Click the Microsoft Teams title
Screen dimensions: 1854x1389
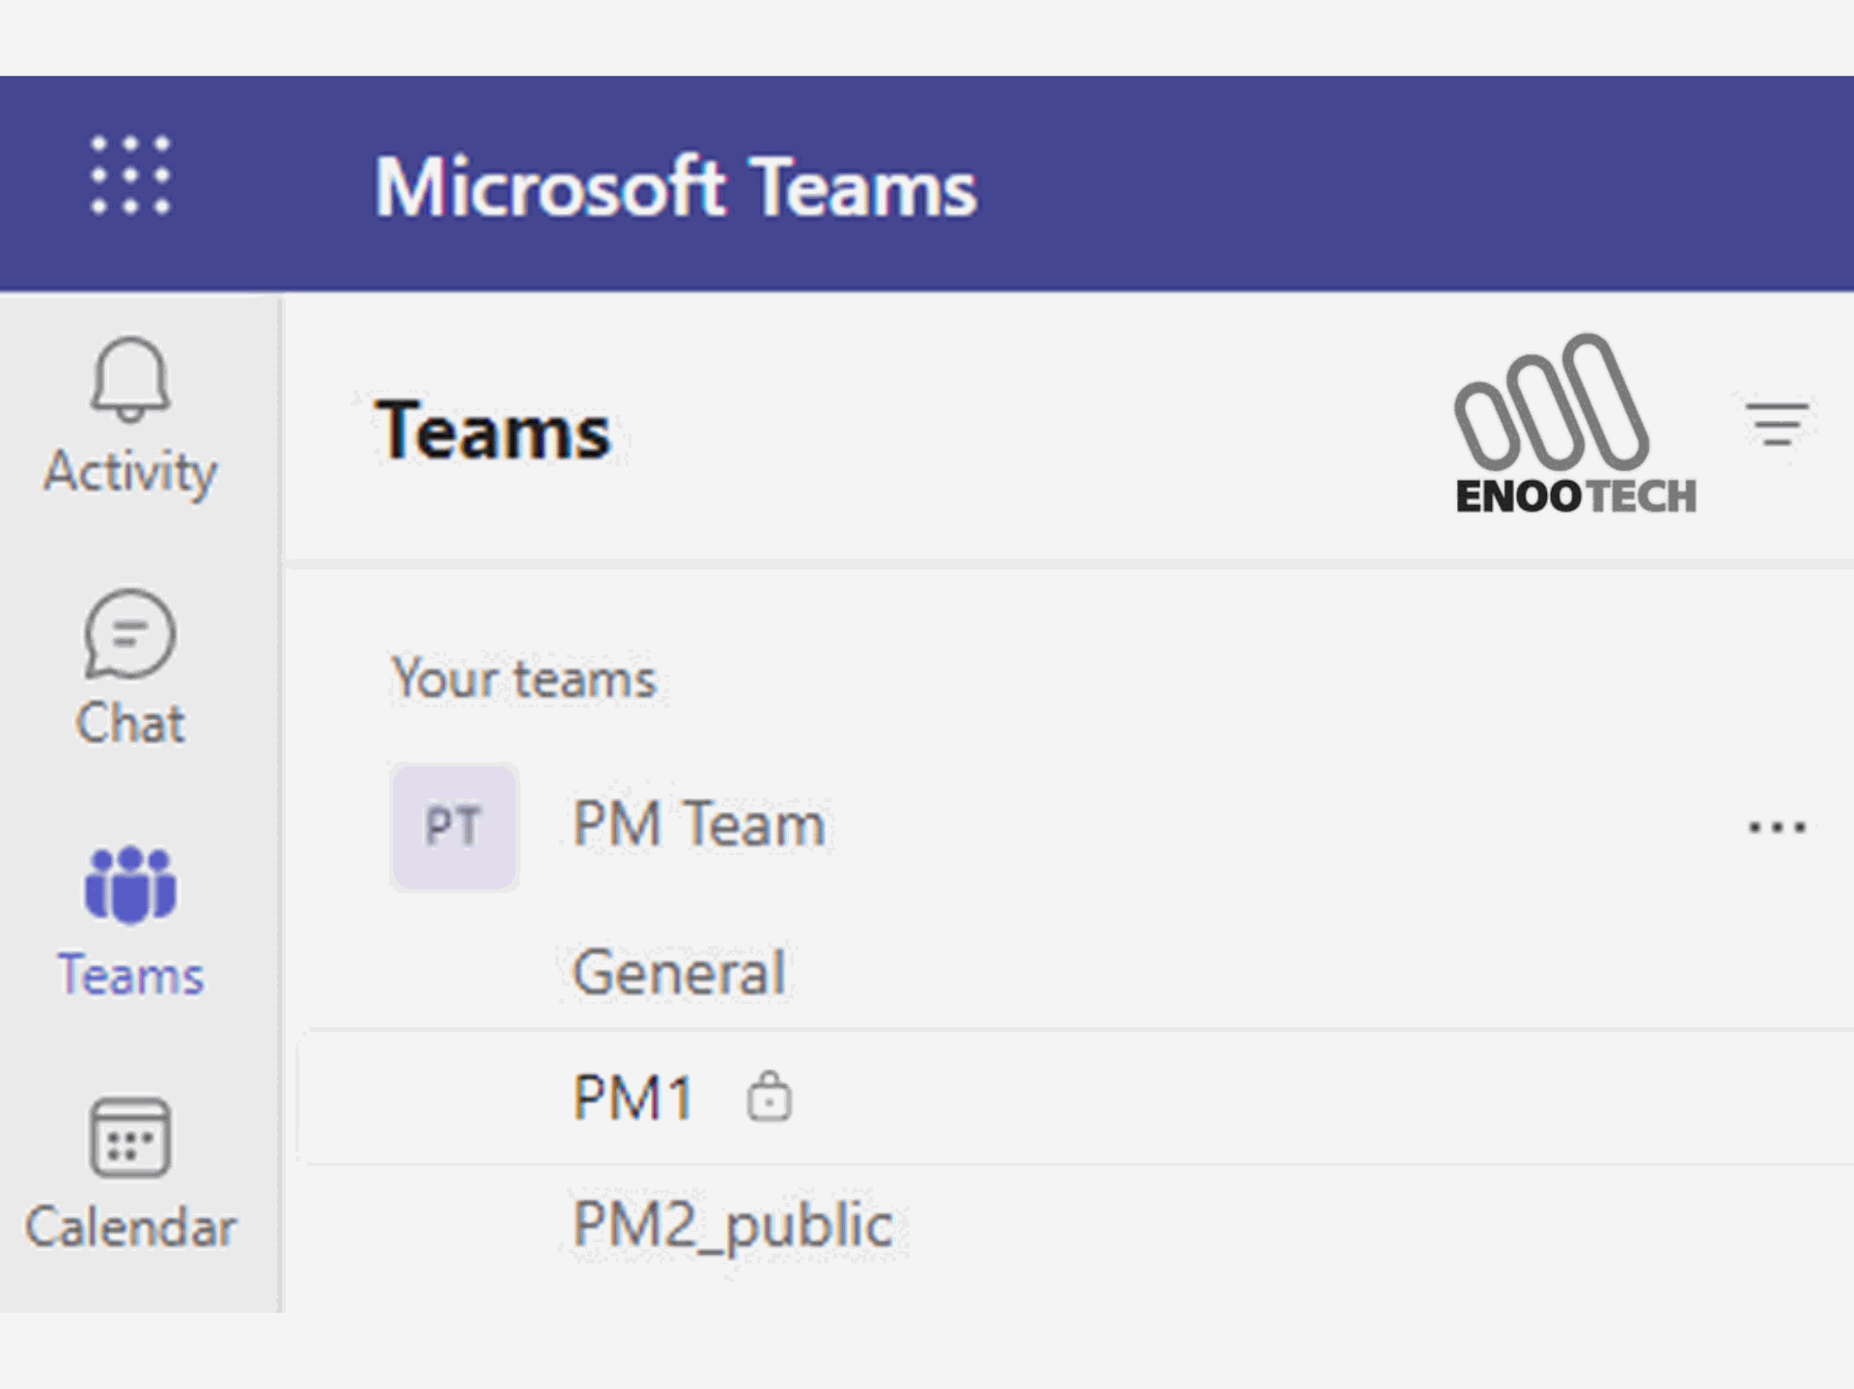(x=676, y=186)
